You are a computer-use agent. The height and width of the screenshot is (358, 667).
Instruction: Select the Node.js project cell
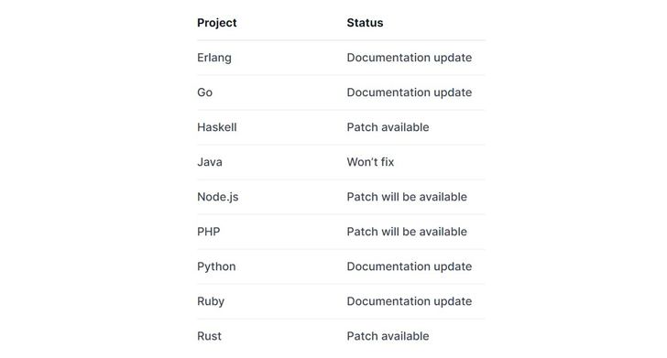point(217,197)
